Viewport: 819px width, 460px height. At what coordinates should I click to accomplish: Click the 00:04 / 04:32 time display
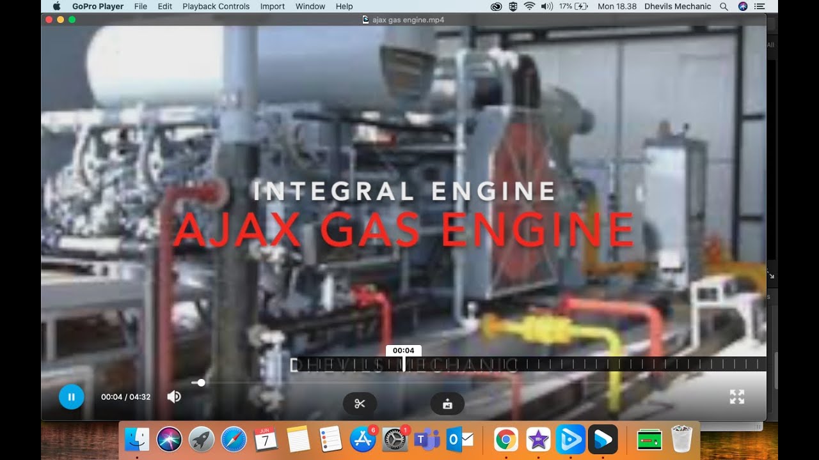(126, 397)
